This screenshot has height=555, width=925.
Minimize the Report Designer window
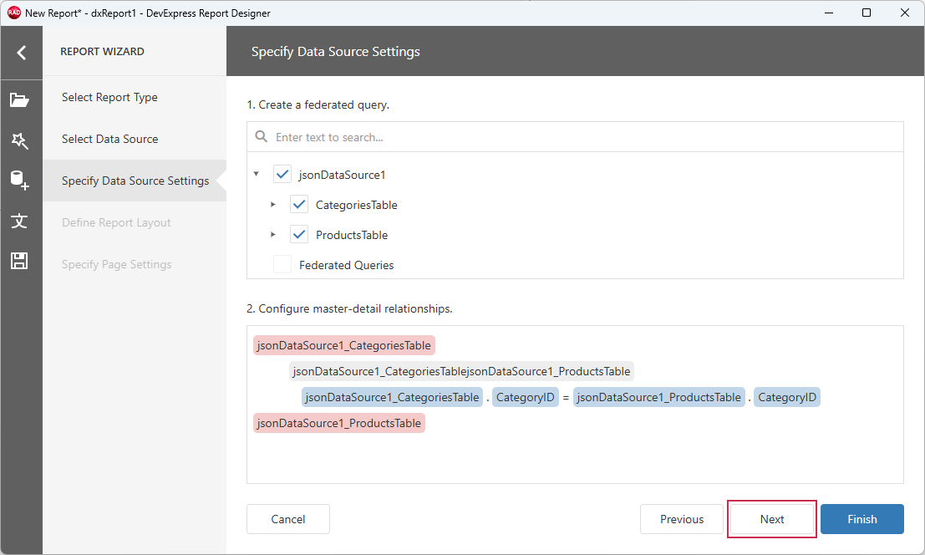829,13
